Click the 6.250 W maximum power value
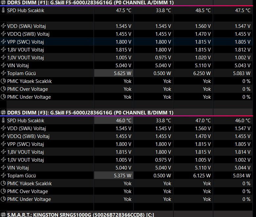256x217 pixels. pos(202,73)
